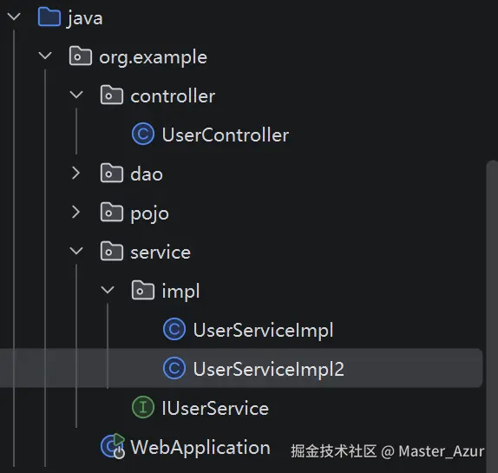Click the UserController class icon
This screenshot has height=473, width=498.
(x=143, y=134)
